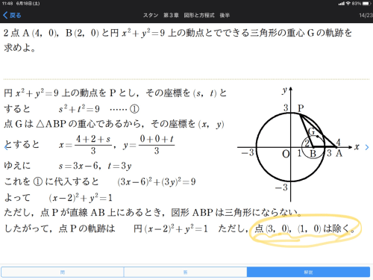Tap the title スタン 第3章 図形と方程式 後半
Image resolution: width=373 pixels, height=280 pixels.
click(x=186, y=15)
